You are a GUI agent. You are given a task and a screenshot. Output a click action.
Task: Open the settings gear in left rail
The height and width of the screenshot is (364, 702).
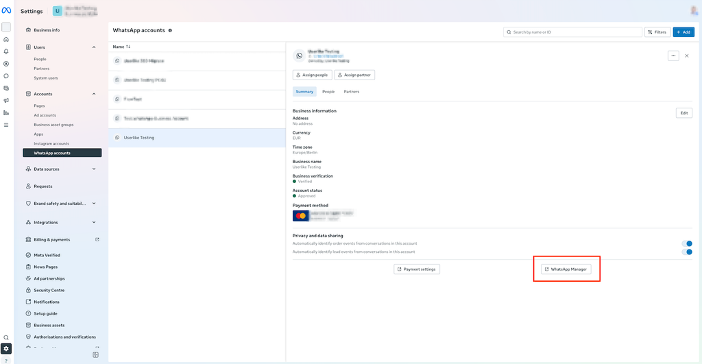point(6,348)
